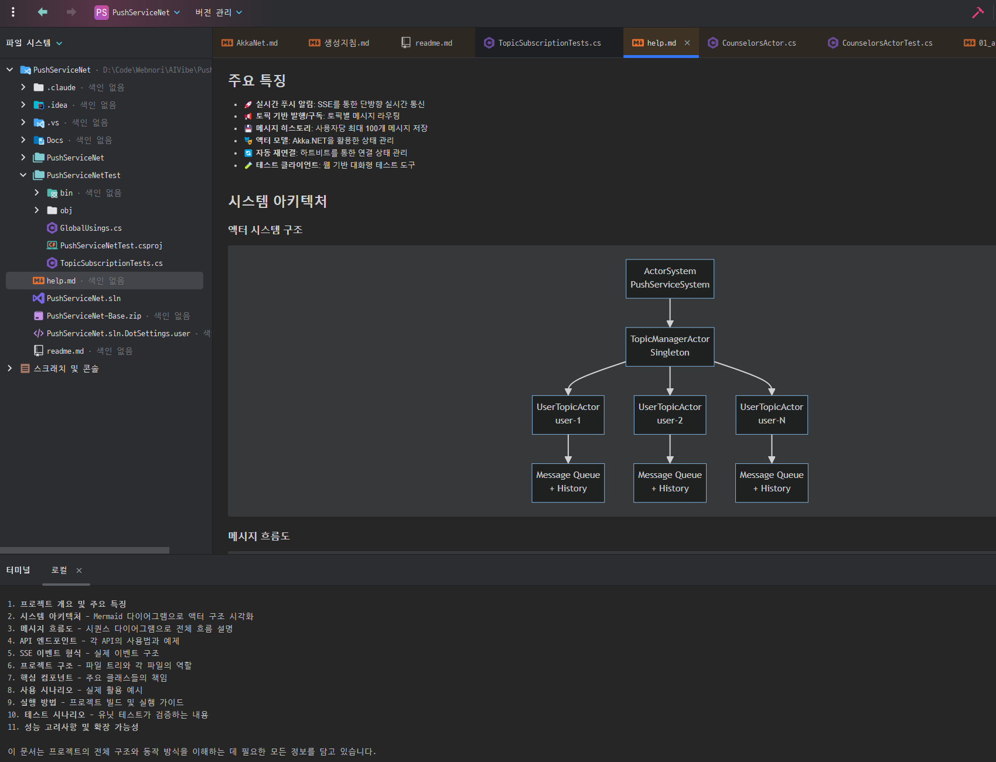Close the help.md tab
This screenshot has width=996, height=762.
click(687, 43)
